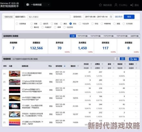
Task: Open the 个人中心 link in header
Action: (123, 5)
